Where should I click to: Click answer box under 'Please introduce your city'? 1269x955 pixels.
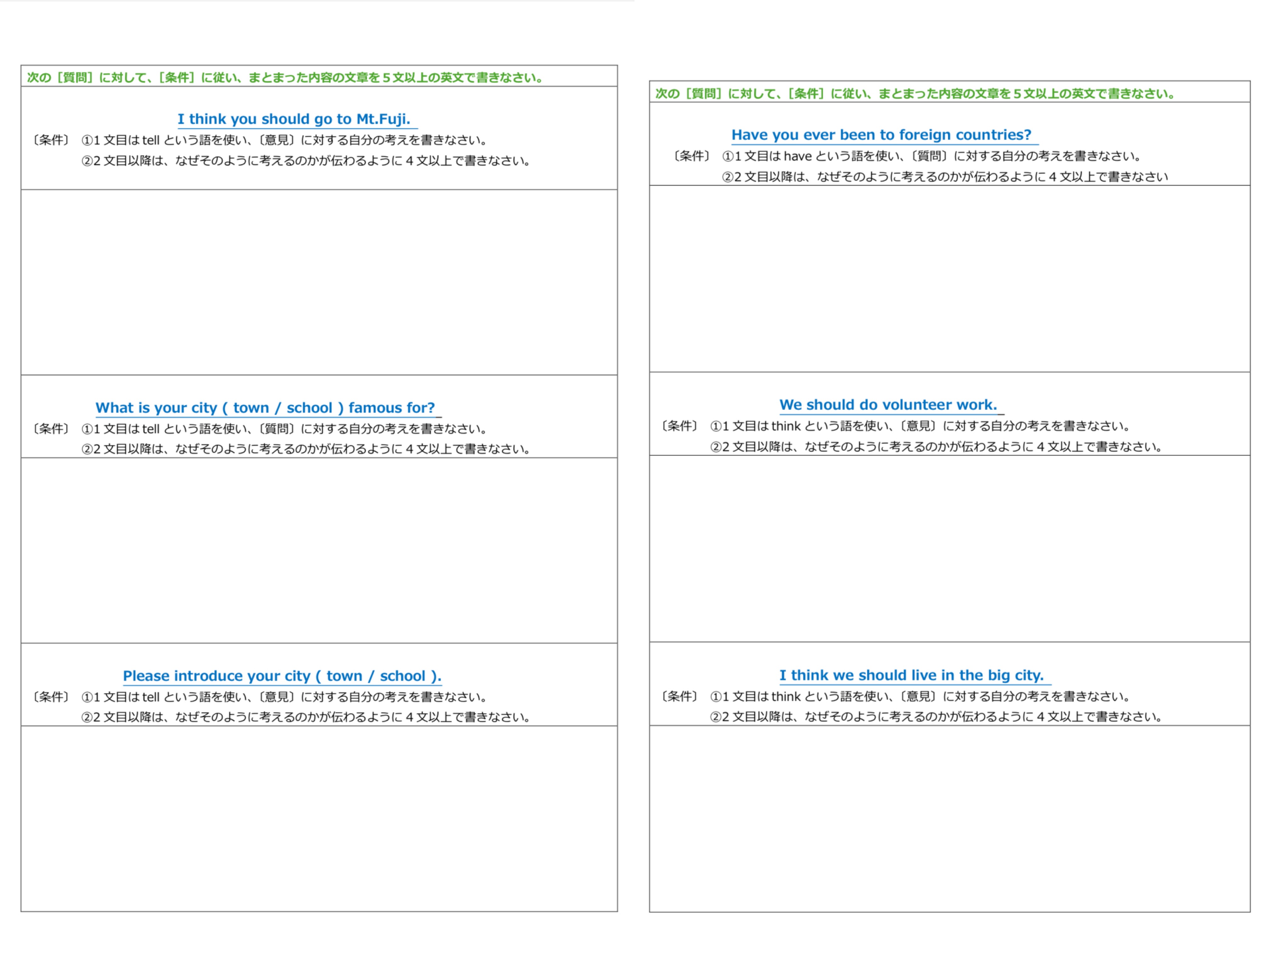point(319,818)
